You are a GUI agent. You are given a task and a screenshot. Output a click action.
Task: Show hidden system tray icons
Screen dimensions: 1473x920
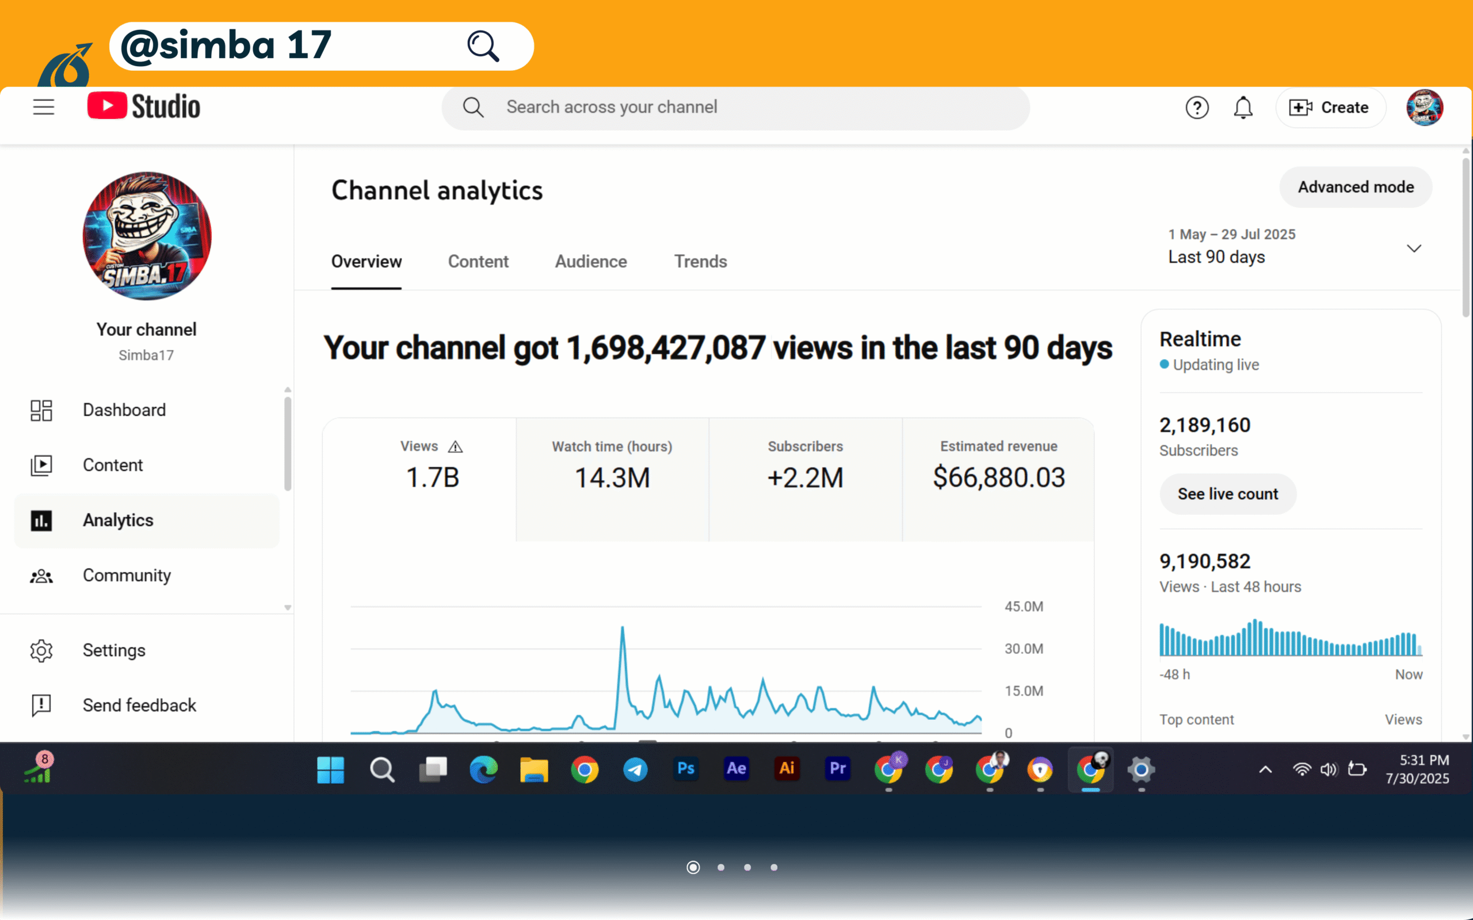(x=1265, y=770)
